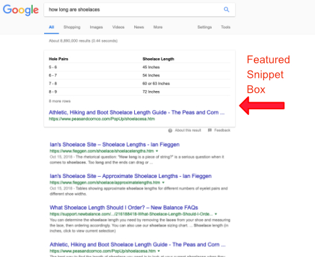The height and width of the screenshot is (257, 315).
Task: Switch to the Images tab
Action: (x=96, y=27)
